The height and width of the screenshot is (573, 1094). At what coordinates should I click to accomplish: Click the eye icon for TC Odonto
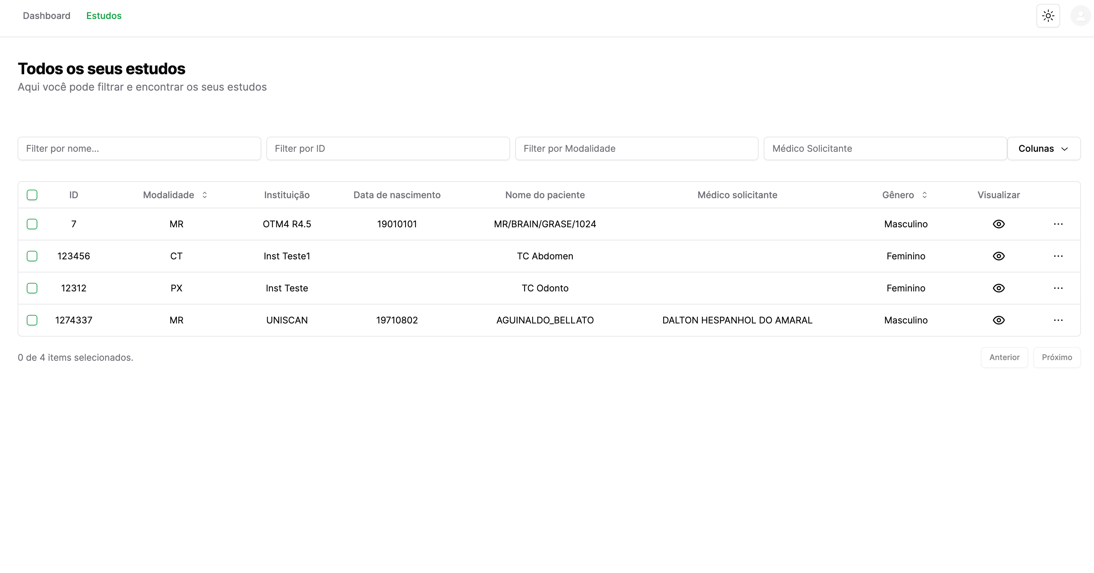point(999,288)
